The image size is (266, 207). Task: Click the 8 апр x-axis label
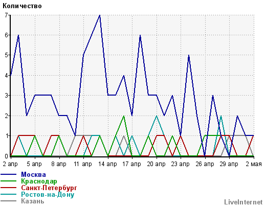click(x=59, y=164)
